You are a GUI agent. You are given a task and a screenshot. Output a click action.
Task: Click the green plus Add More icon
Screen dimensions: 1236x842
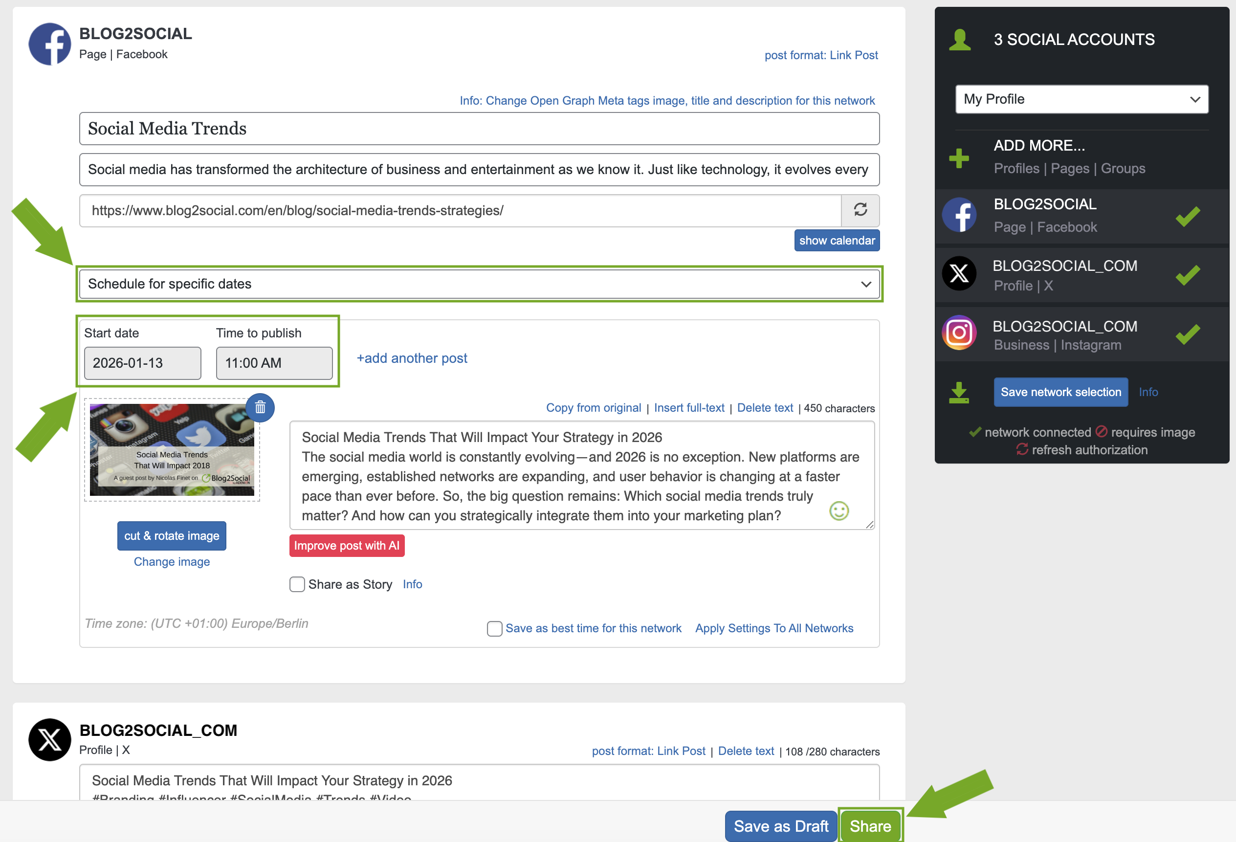(959, 158)
